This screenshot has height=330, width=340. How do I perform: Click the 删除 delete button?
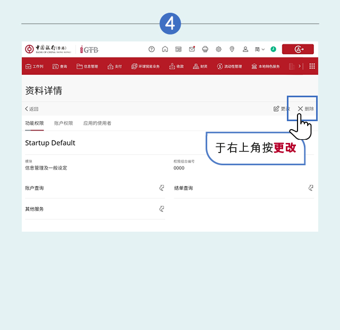point(306,109)
